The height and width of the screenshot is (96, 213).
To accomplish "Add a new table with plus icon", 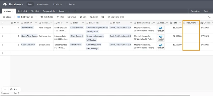I will click(75, 11).
